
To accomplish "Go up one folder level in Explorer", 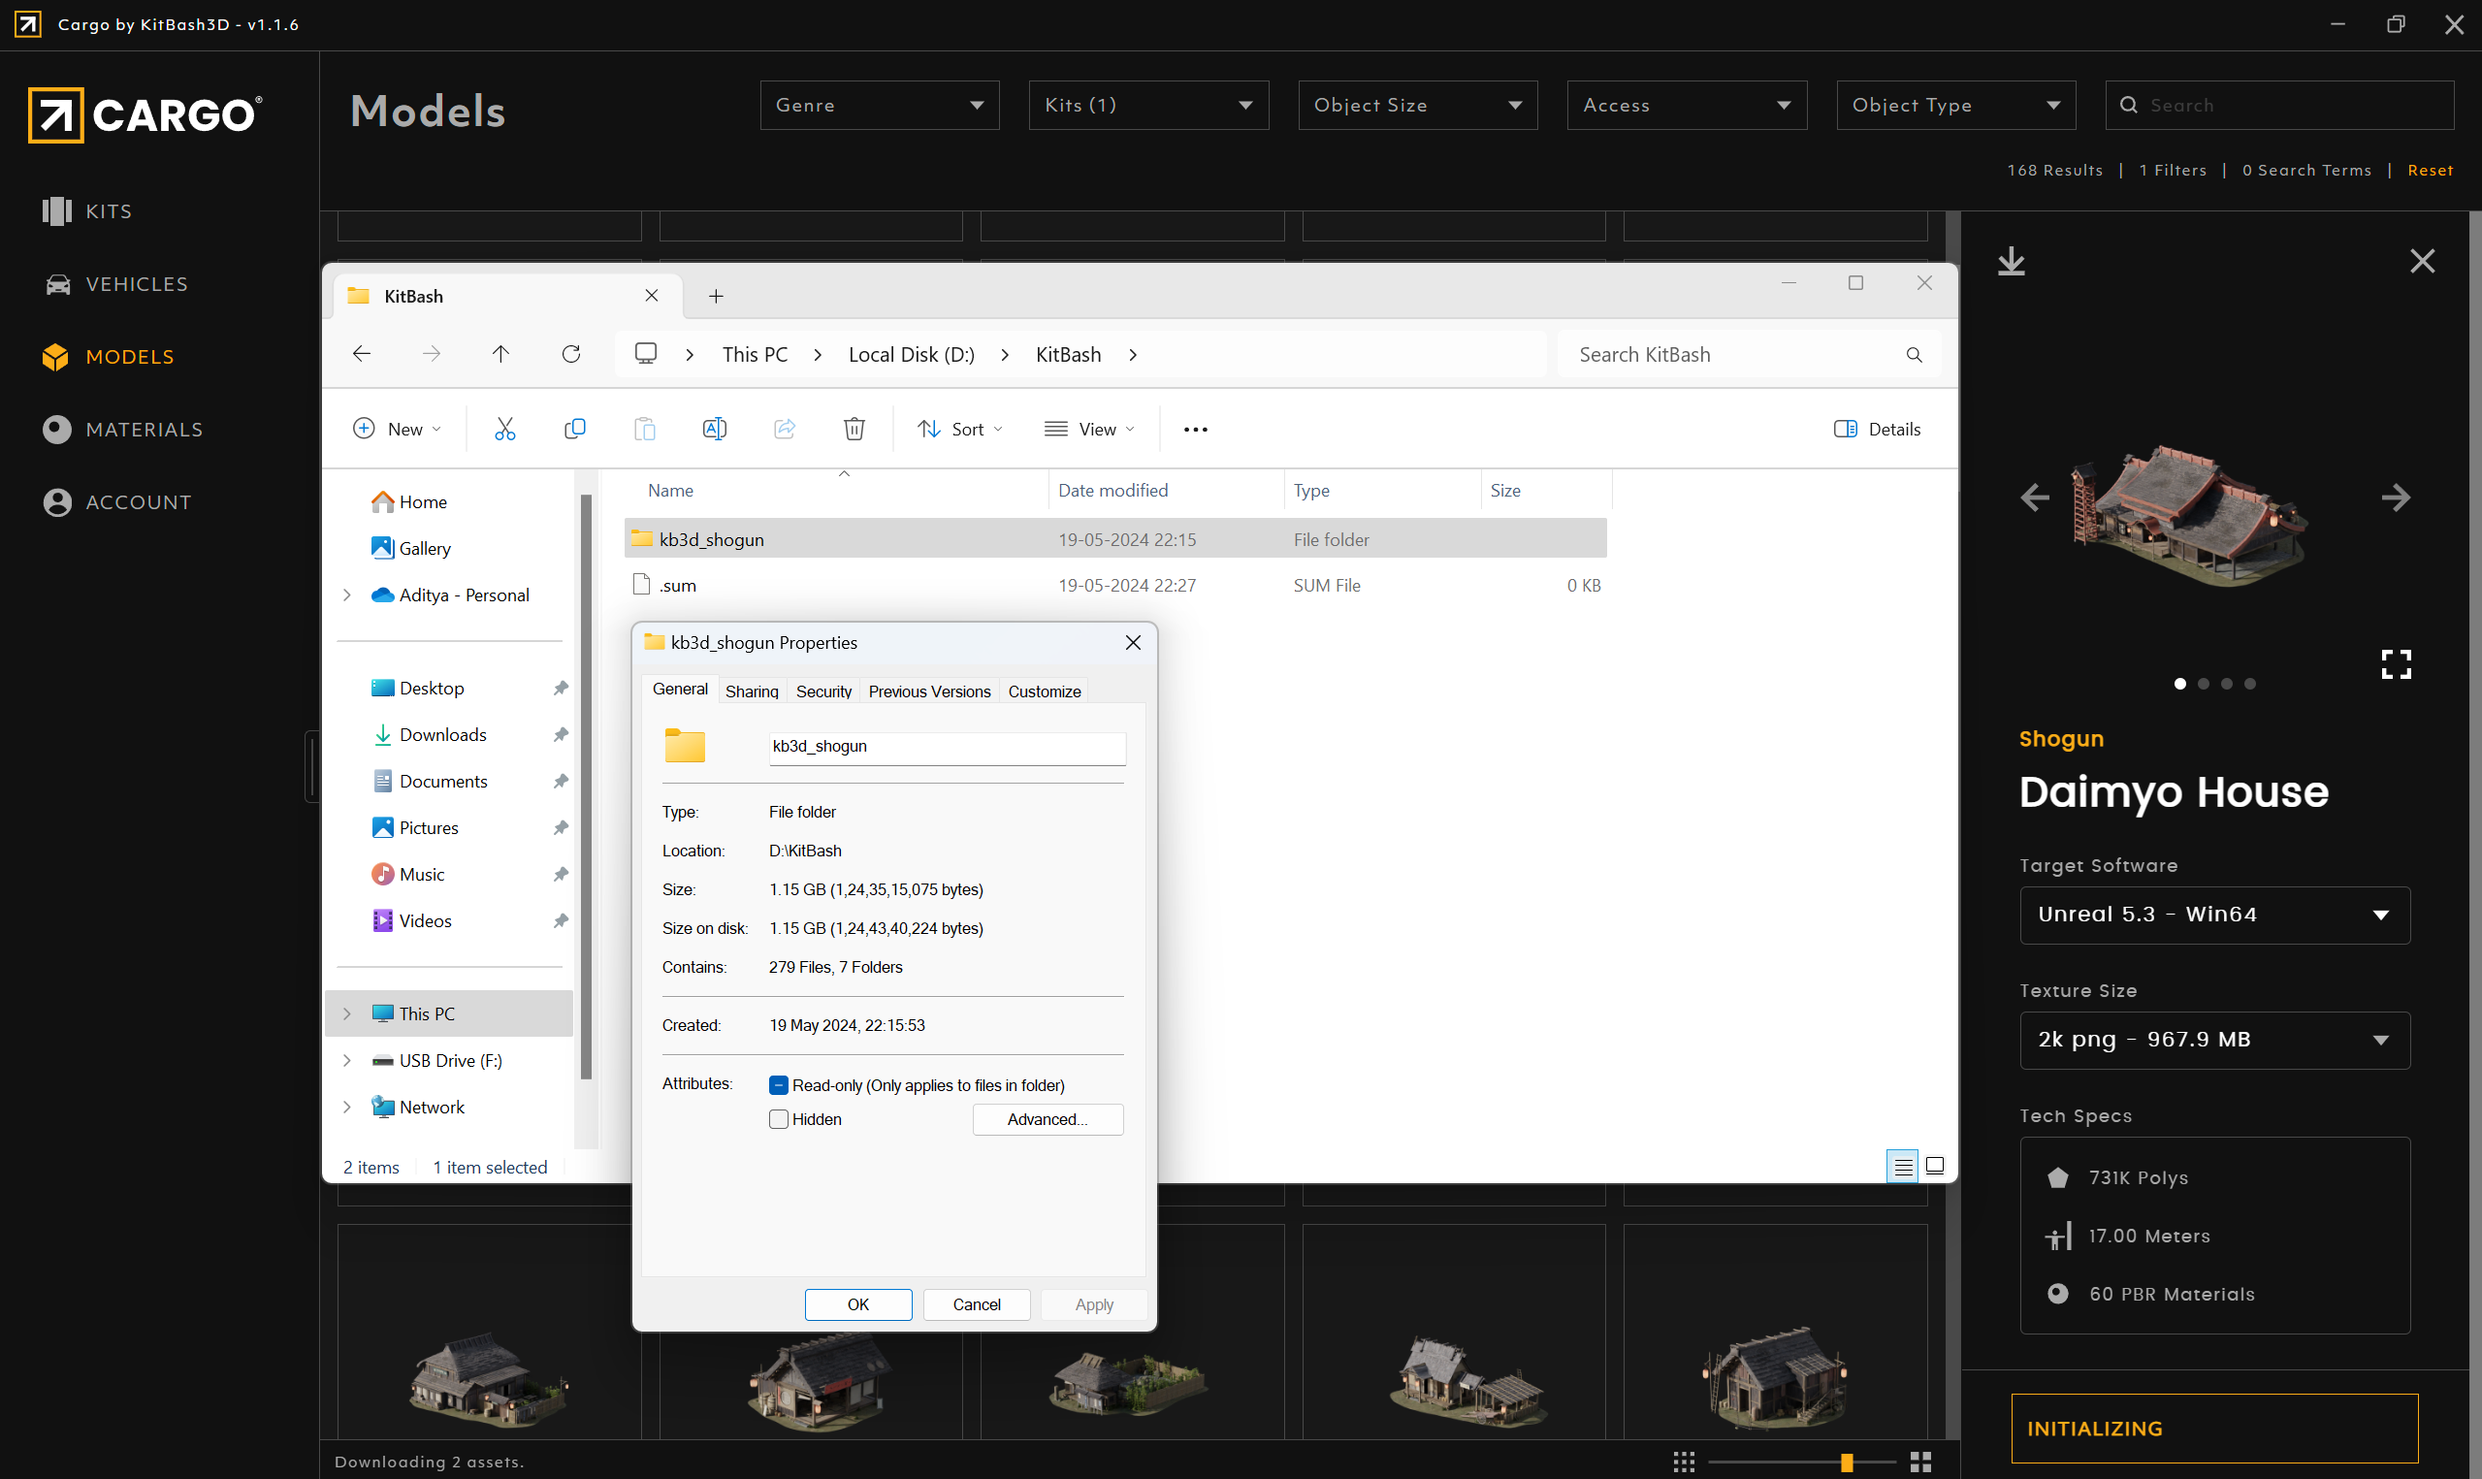I will 500,354.
